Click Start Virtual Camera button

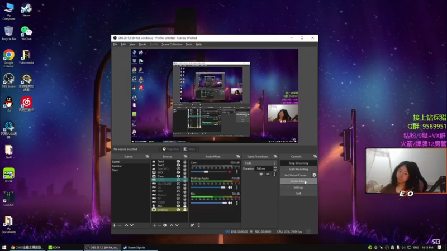coord(296,175)
